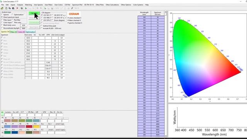This screenshot has width=247, height=139.
Task: Click the OSRAM logo
Action: 74,14
